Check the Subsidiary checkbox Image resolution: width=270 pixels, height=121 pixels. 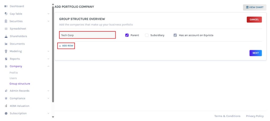pos(147,35)
